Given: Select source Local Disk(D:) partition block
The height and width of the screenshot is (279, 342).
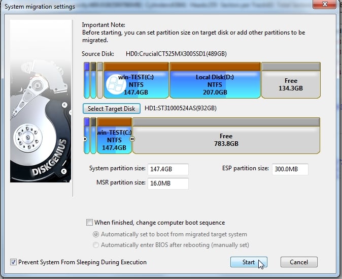Looking at the screenshot, I should pos(215,80).
